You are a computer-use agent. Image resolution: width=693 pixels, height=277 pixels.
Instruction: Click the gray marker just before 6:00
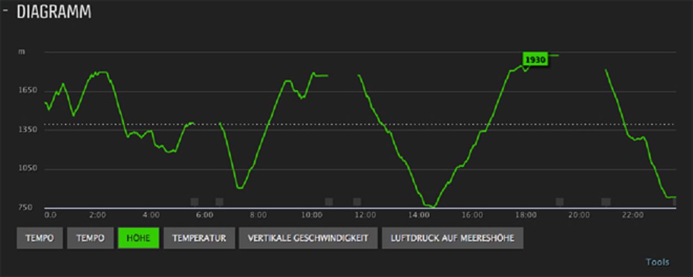[x=195, y=202]
